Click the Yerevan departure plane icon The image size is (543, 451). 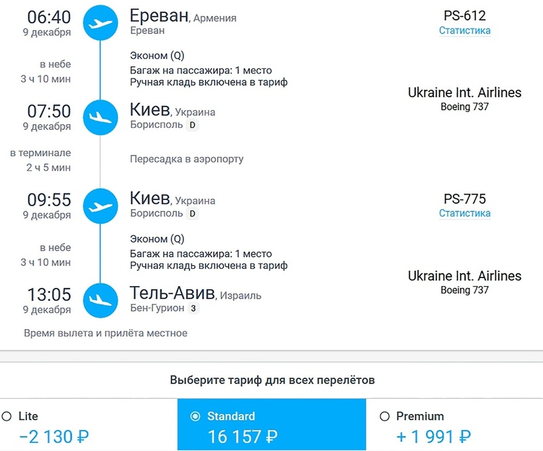100,24
